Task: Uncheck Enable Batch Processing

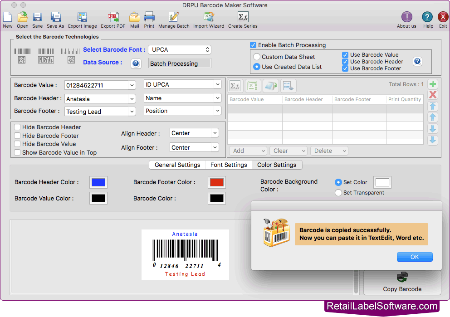Action: pyautogui.click(x=253, y=45)
